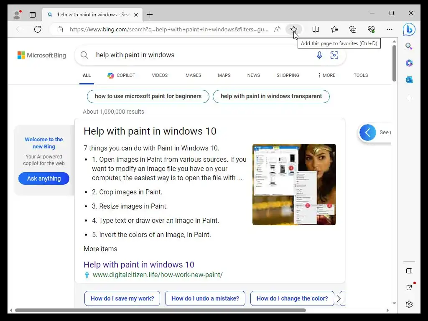Open the Paint article thumbnail image
This screenshot has width=428, height=321.
tap(294, 184)
